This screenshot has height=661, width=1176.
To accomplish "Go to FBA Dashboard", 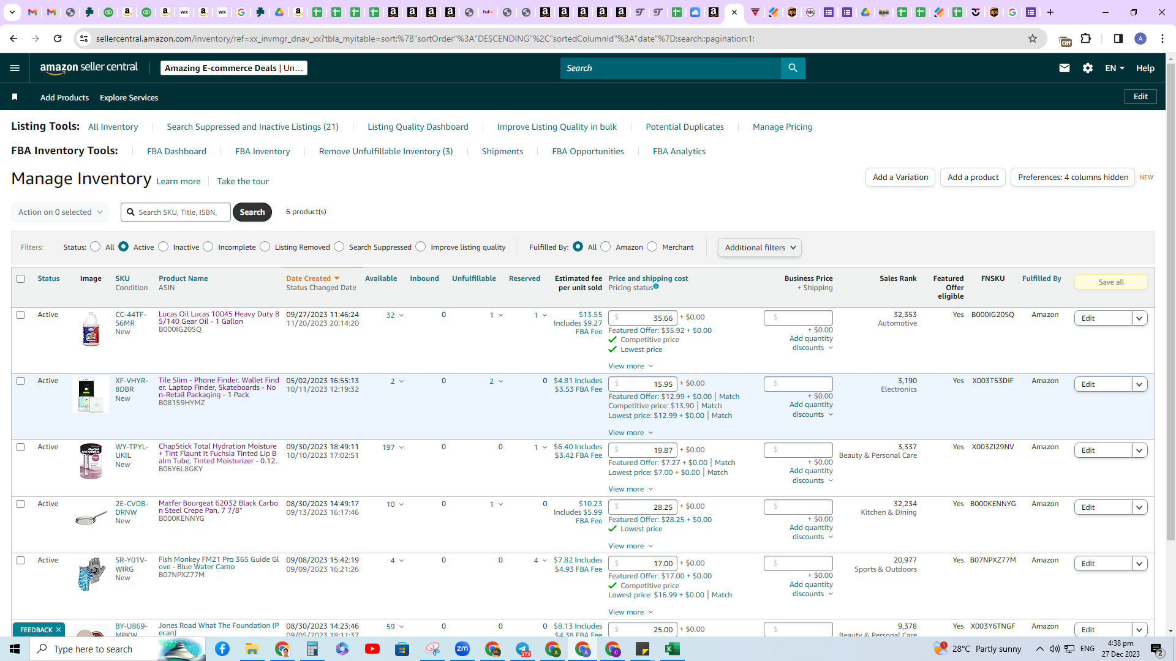I will click(176, 151).
